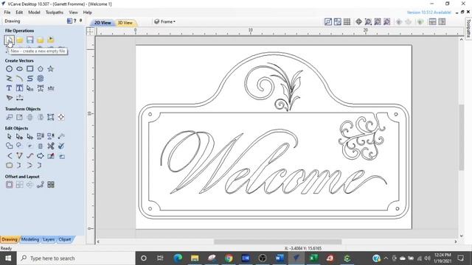Image resolution: width=472 pixels, height=265 pixels.
Task: Open the Toolpaths menu
Action: click(x=55, y=13)
